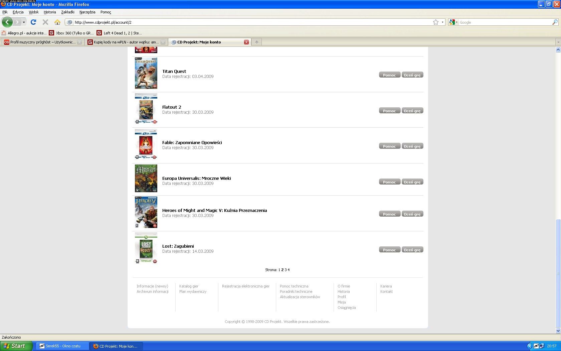The width and height of the screenshot is (561, 351).
Task: Open the Edycja menu
Action: coord(18,12)
